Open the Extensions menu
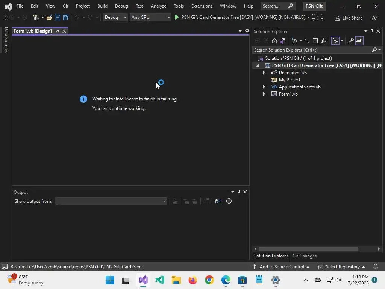 coord(202,6)
